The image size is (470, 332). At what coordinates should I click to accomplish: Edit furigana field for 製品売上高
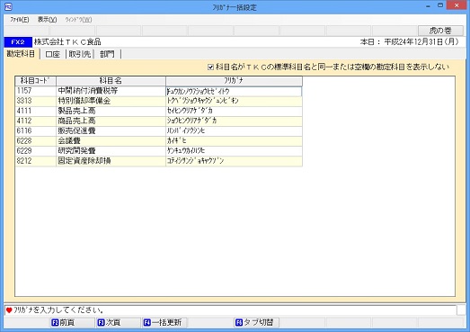[234, 111]
